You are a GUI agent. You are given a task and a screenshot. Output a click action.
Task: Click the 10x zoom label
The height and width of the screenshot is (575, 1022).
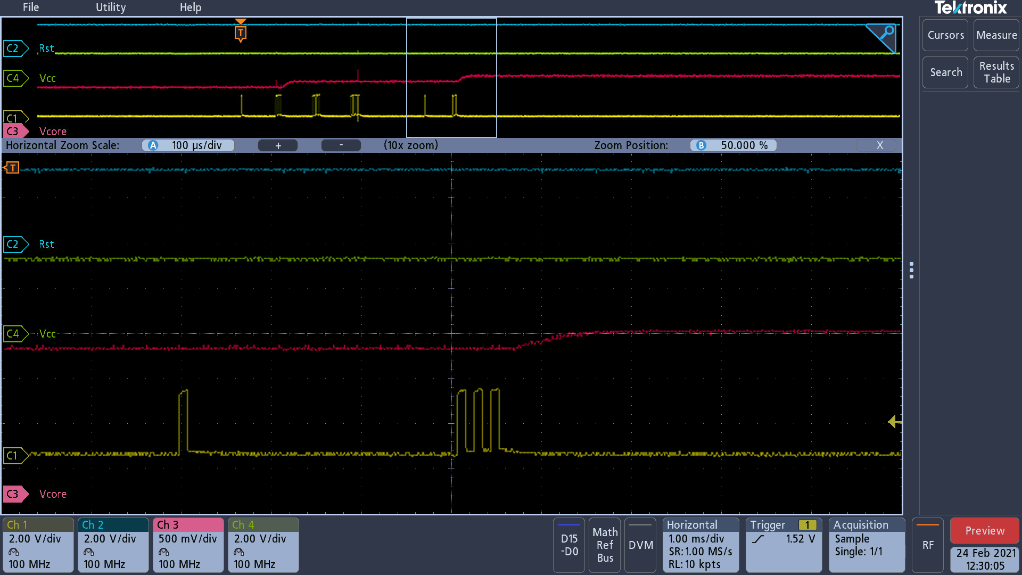[411, 145]
